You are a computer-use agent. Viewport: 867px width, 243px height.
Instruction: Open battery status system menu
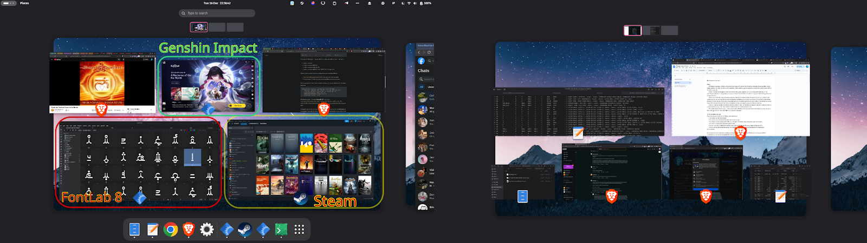click(425, 3)
